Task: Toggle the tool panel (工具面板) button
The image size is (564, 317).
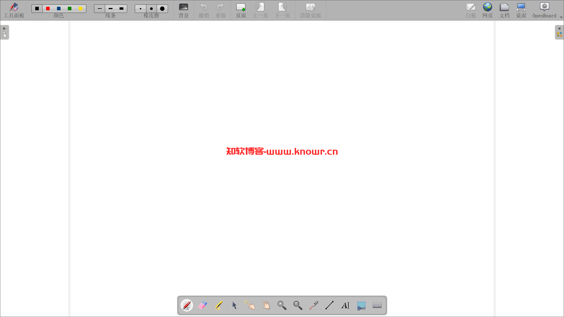Action: [x=14, y=10]
